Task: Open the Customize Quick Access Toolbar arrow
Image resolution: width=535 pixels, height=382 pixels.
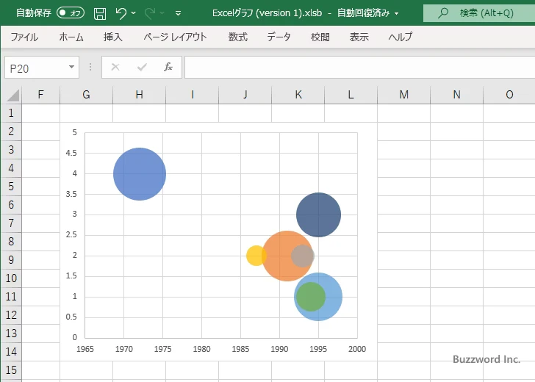Action: pos(178,14)
